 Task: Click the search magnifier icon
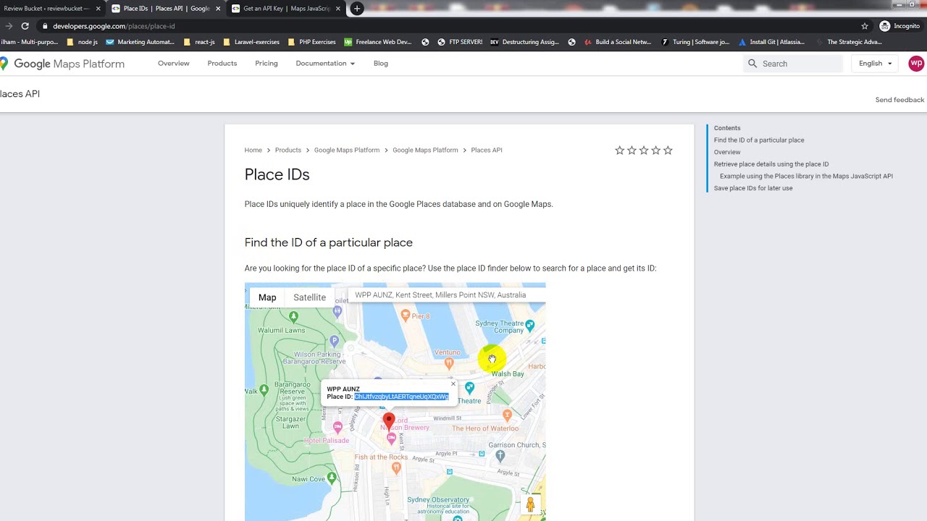[x=752, y=64]
